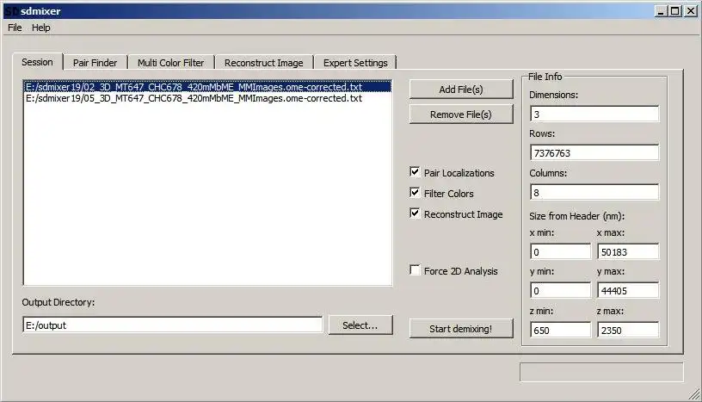Viewport: 702px width, 402px height.
Task: Open the Help menu
Action: click(x=40, y=28)
